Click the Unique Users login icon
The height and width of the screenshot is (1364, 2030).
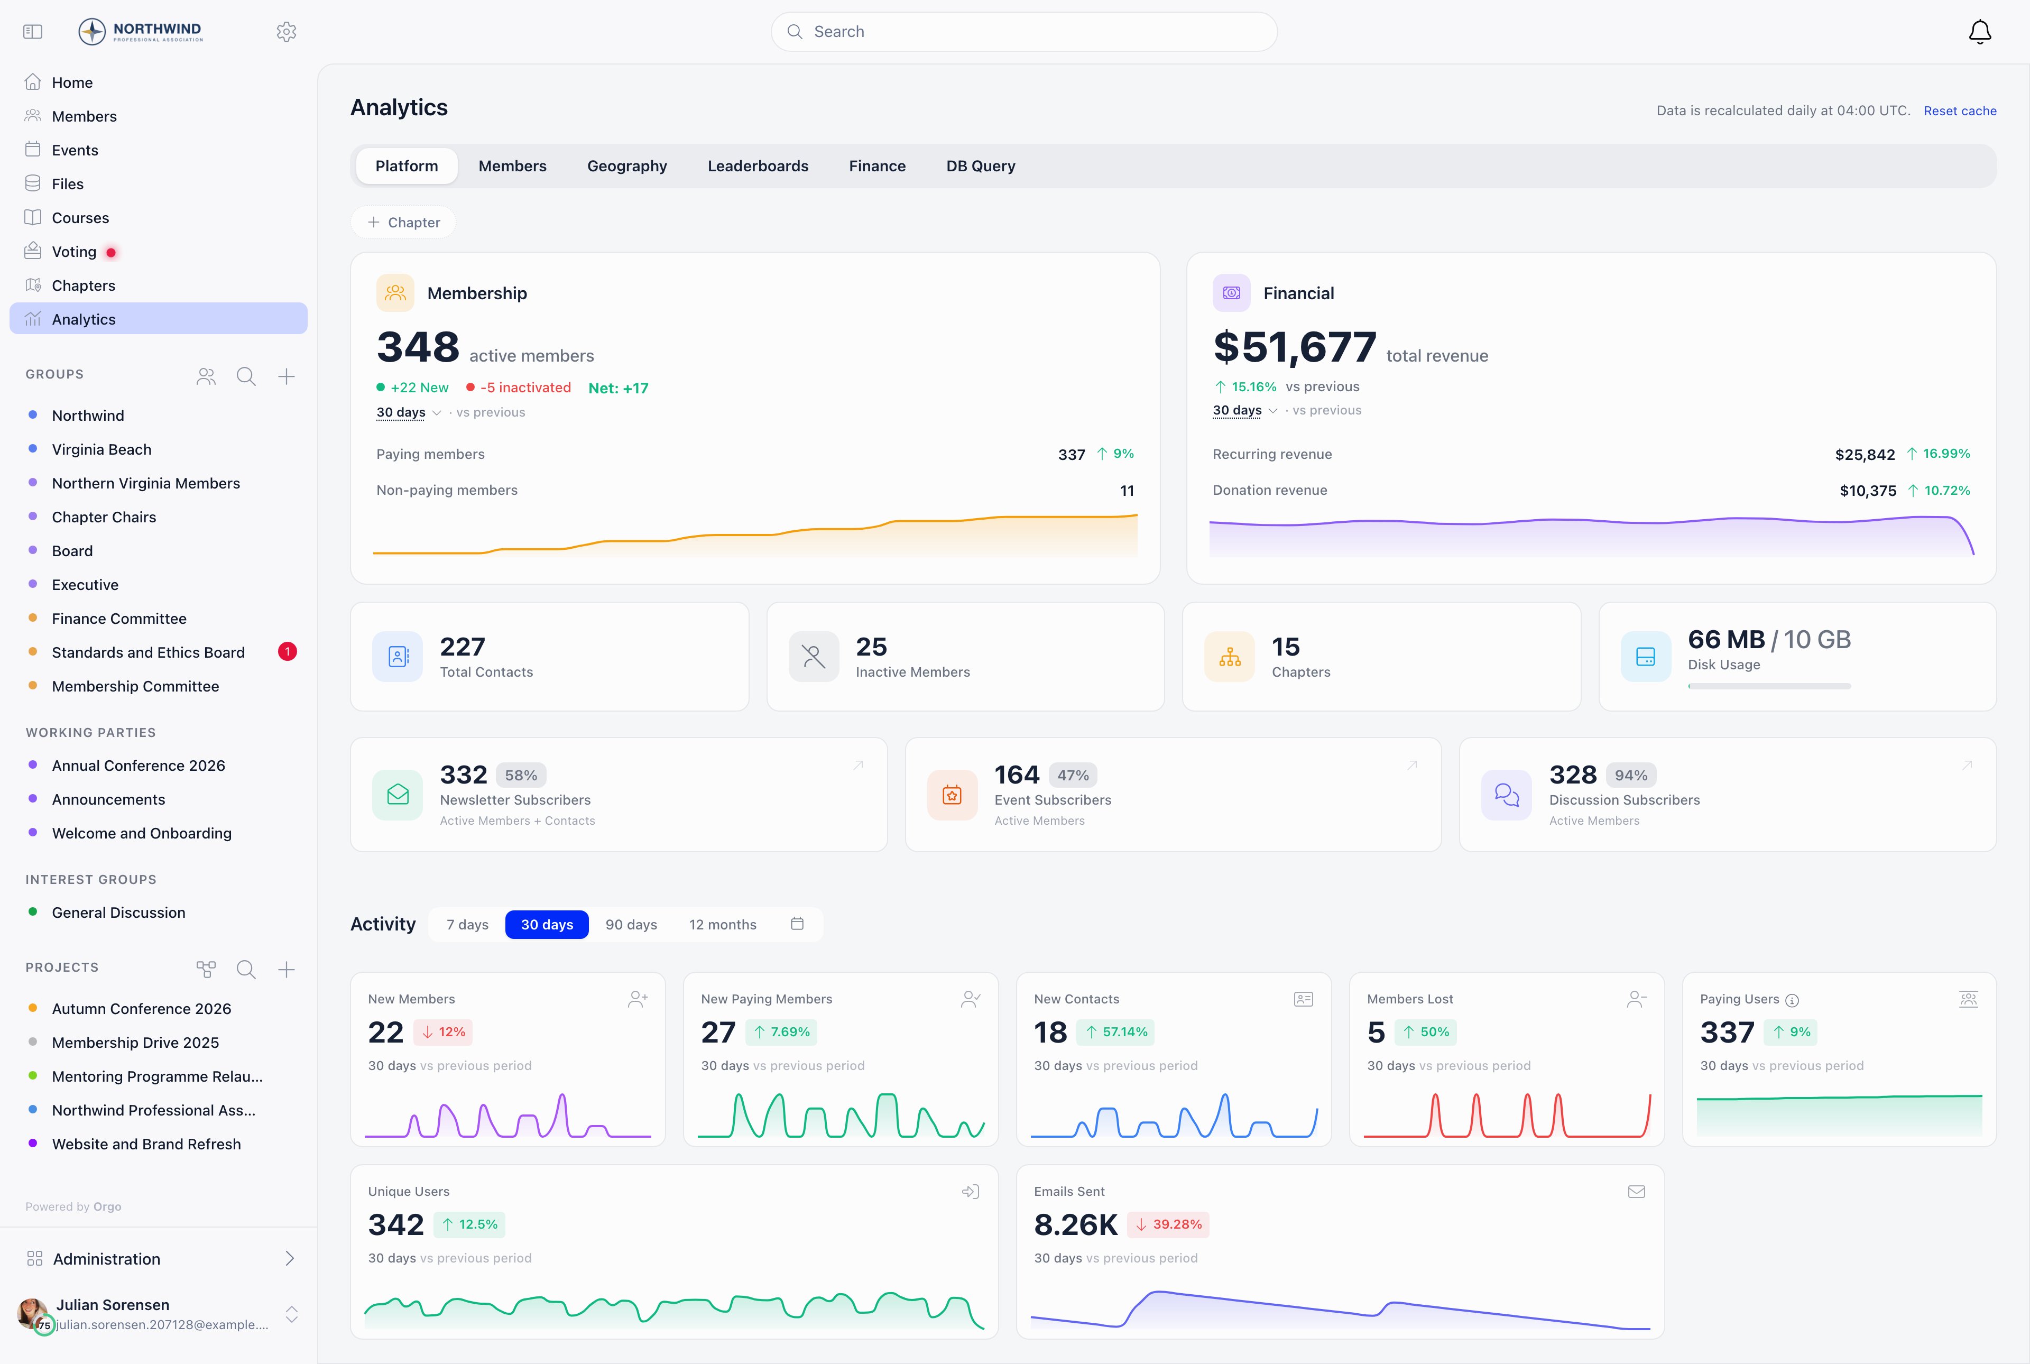click(971, 1192)
